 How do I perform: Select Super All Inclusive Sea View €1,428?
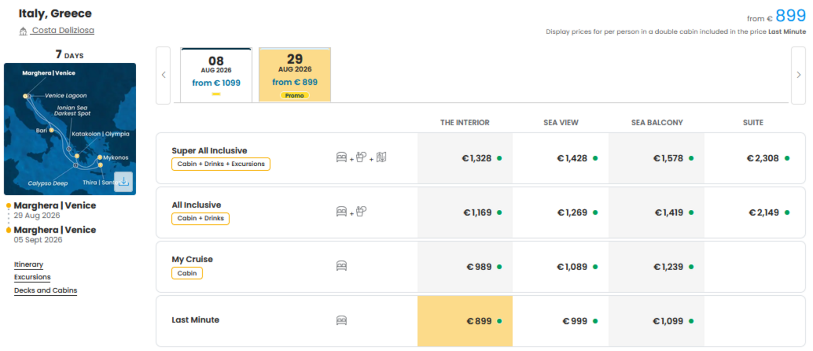(561, 158)
